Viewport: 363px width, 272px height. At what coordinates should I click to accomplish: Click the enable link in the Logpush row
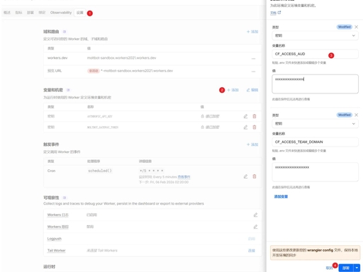click(252, 239)
